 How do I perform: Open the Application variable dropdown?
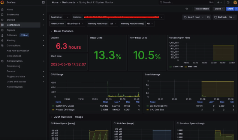coord(66,17)
